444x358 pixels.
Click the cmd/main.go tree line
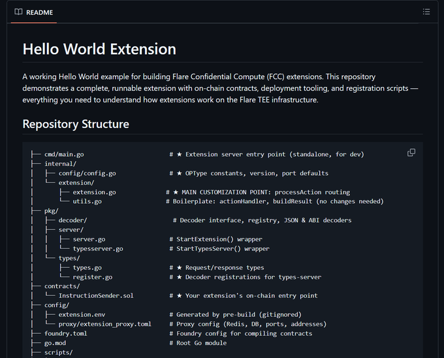(64, 154)
